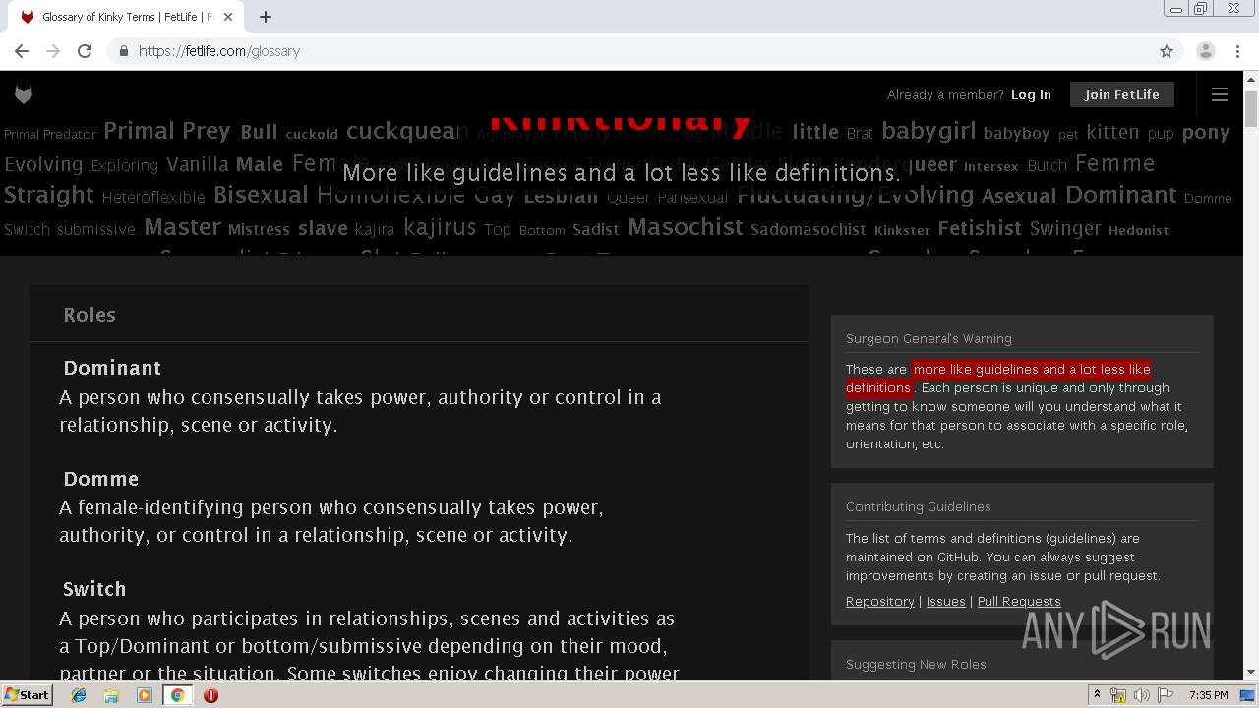Click the Dominant term heading
Image resolution: width=1259 pixels, height=708 pixels.
[x=112, y=368]
